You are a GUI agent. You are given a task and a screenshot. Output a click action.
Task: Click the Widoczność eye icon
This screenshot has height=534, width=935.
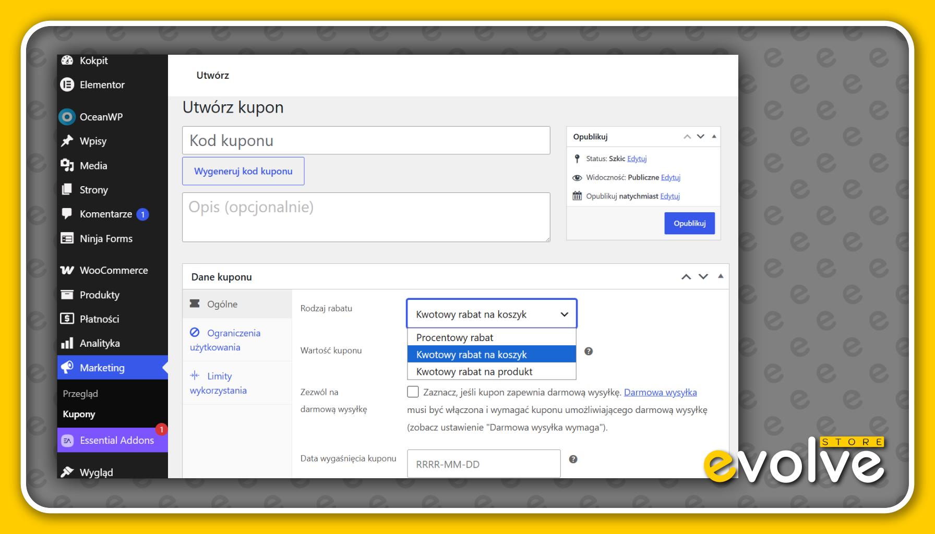577,178
